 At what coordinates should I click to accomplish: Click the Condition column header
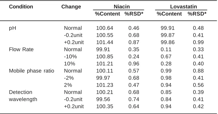(21, 7)
